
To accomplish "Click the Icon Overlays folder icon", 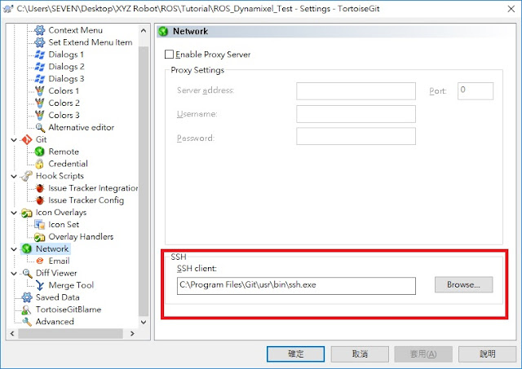I will point(27,213).
